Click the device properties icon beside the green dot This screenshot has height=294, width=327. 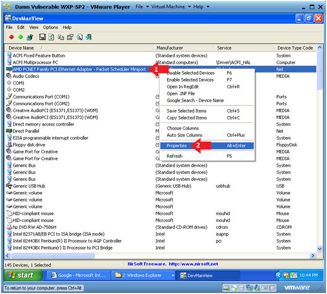pos(30,37)
